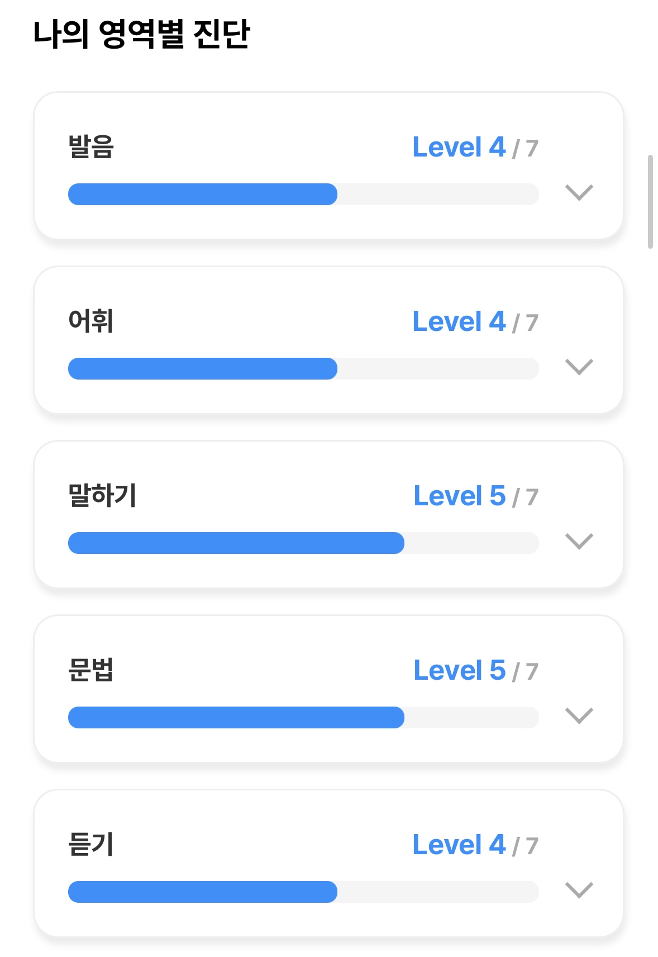Expand the 어휘 card chevron
Viewport: 658px width, 957px height.
(x=579, y=367)
